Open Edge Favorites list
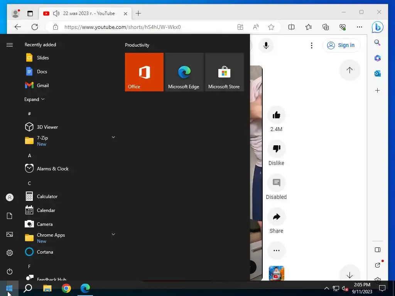Image resolution: width=395 pixels, height=296 pixels. click(308, 27)
